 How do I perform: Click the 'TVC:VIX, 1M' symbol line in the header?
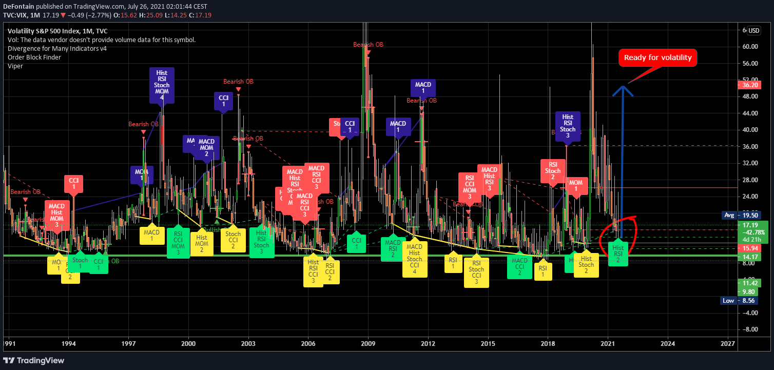(21, 15)
